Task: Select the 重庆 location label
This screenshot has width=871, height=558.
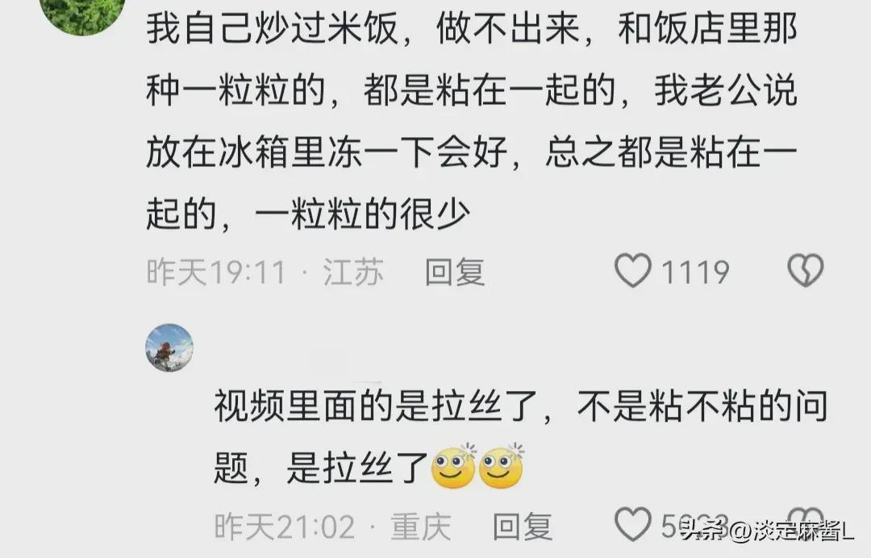Action: coord(420,527)
